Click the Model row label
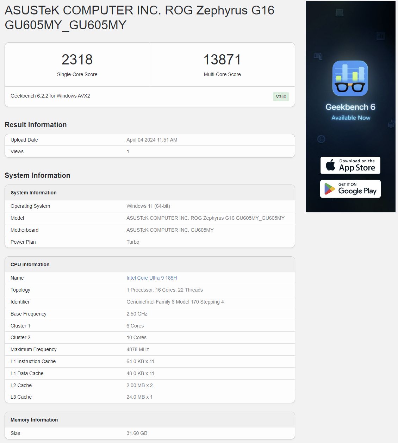Image resolution: width=398 pixels, height=443 pixels. coord(17,218)
